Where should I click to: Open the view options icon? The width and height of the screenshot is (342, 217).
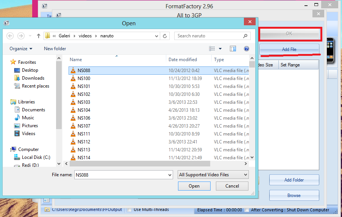tap(212, 49)
